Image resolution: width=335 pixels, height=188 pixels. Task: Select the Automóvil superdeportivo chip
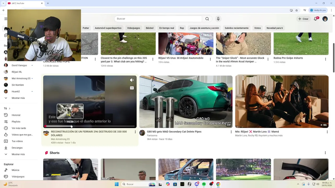[108, 28]
